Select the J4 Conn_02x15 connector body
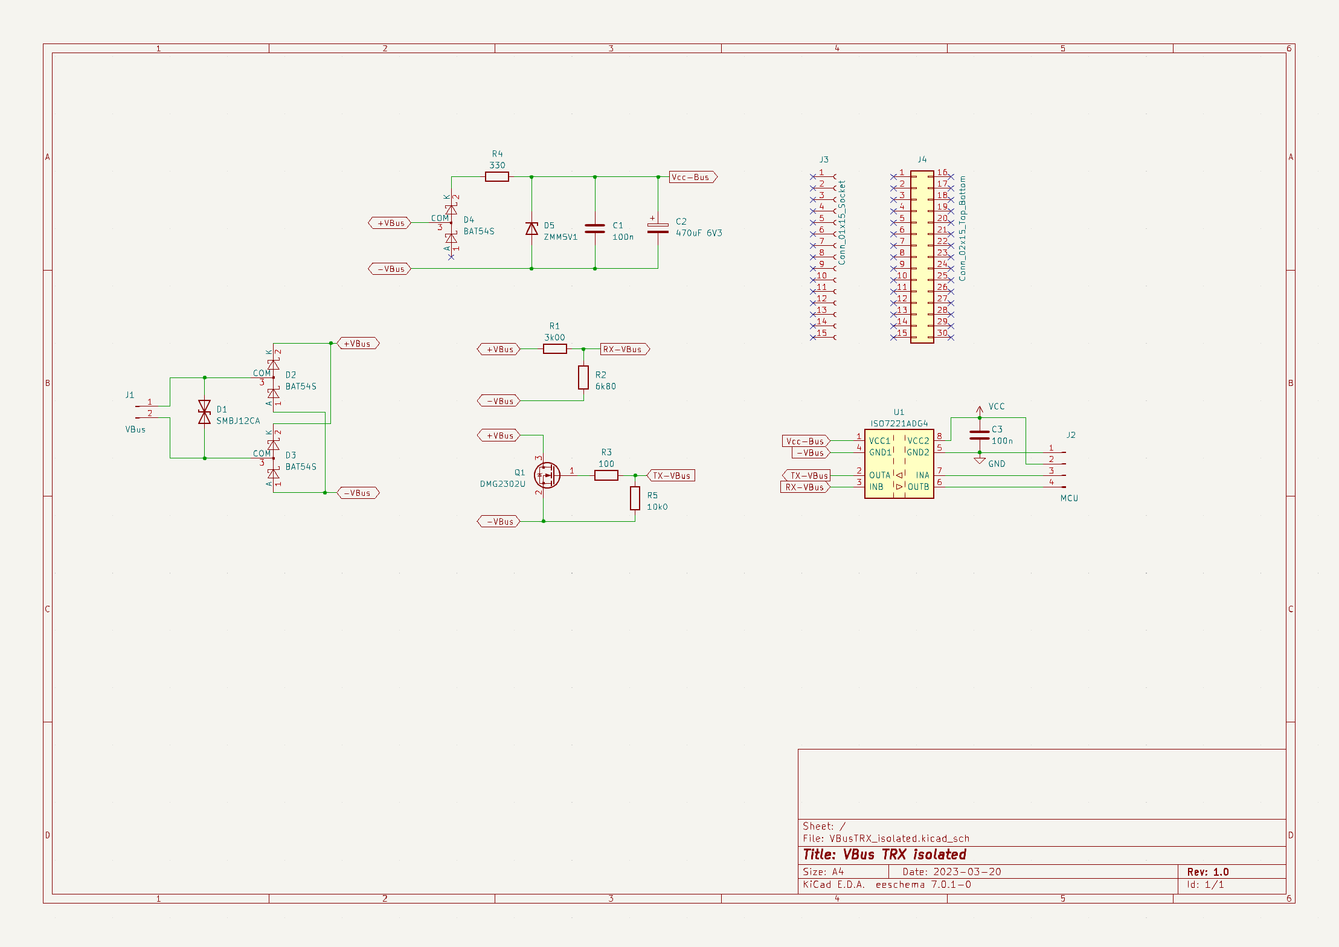This screenshot has height=947, width=1339. [922, 257]
